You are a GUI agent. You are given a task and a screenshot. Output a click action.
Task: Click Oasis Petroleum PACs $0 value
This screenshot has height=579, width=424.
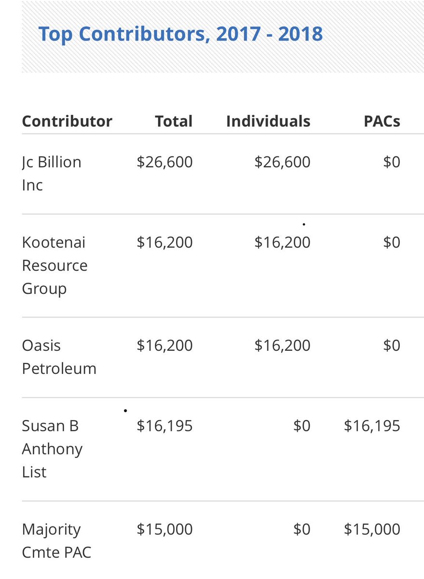click(x=392, y=345)
